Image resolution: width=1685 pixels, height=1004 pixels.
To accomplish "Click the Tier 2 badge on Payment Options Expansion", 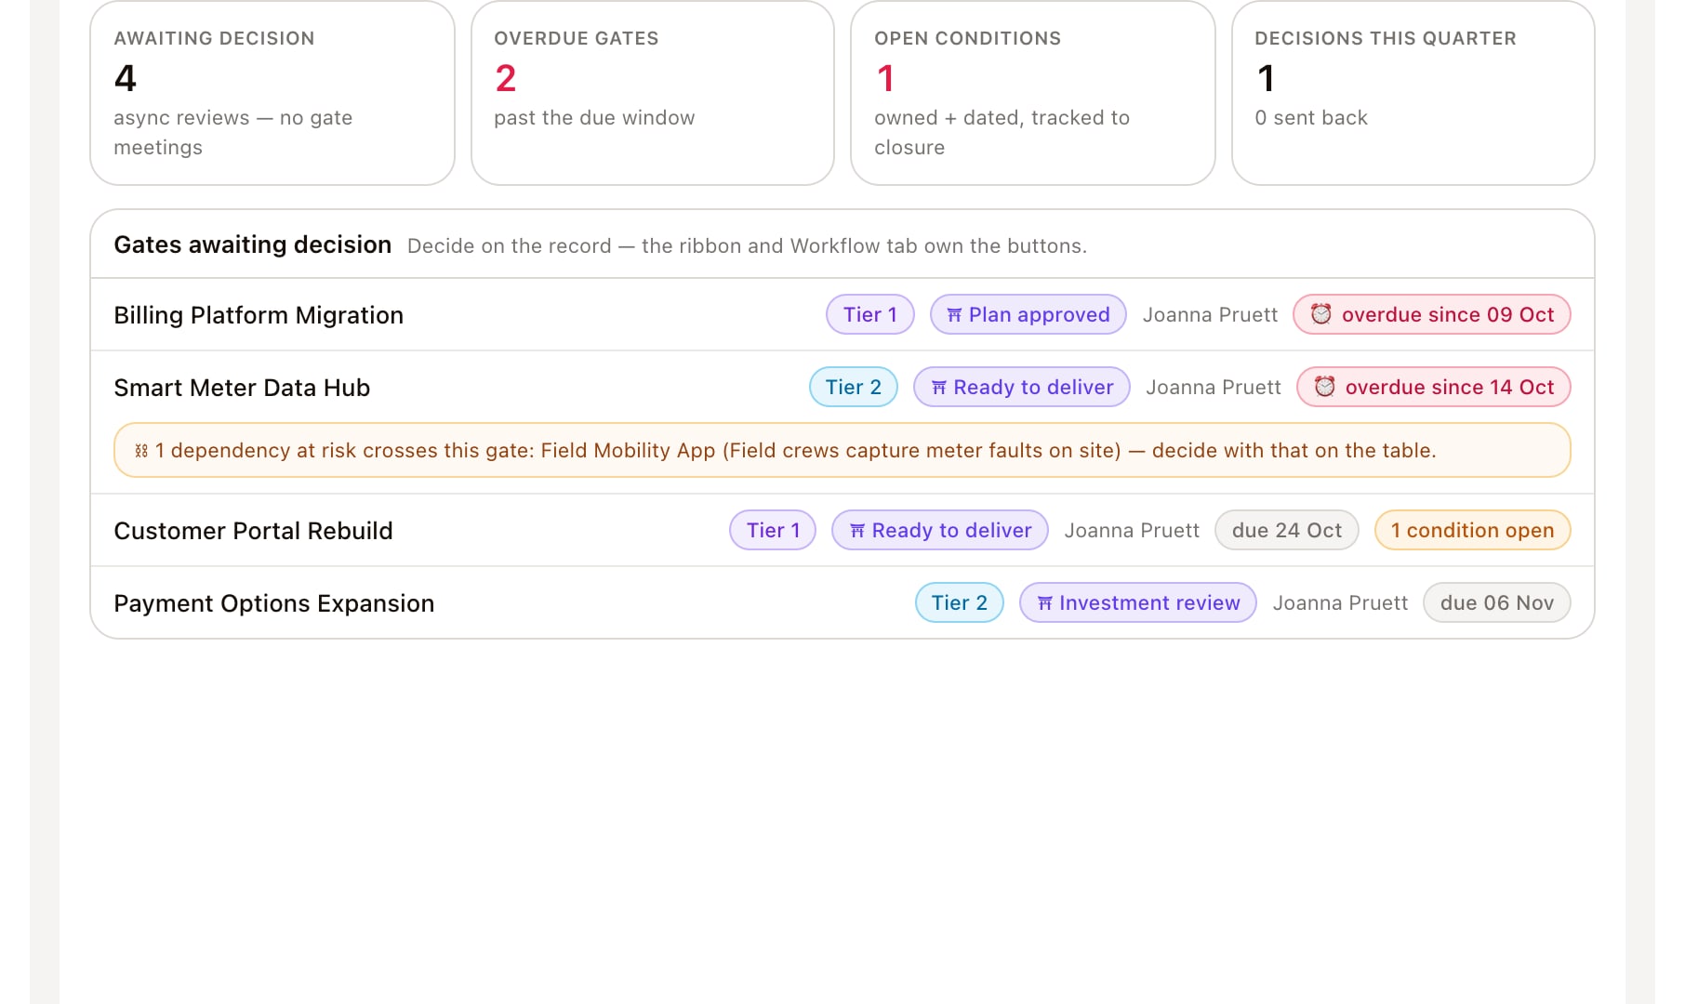I will [960, 602].
